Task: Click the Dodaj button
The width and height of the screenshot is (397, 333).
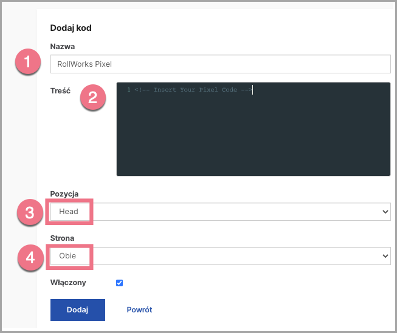Action: [x=78, y=310]
